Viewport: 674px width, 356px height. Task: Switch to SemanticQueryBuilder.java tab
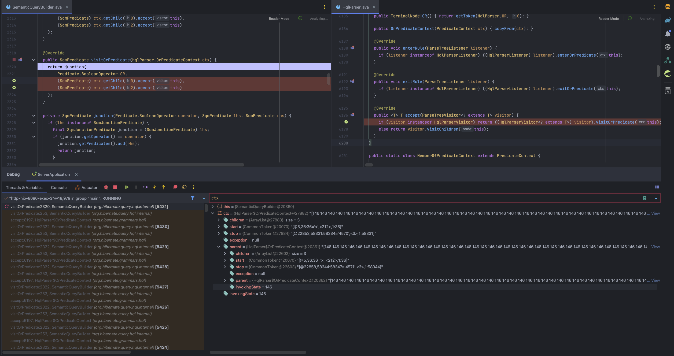point(37,7)
